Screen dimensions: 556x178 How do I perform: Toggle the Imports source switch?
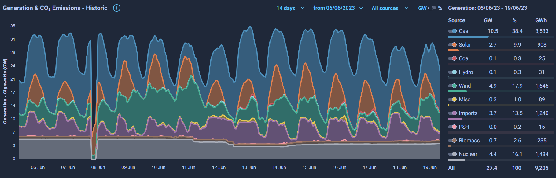click(452, 113)
